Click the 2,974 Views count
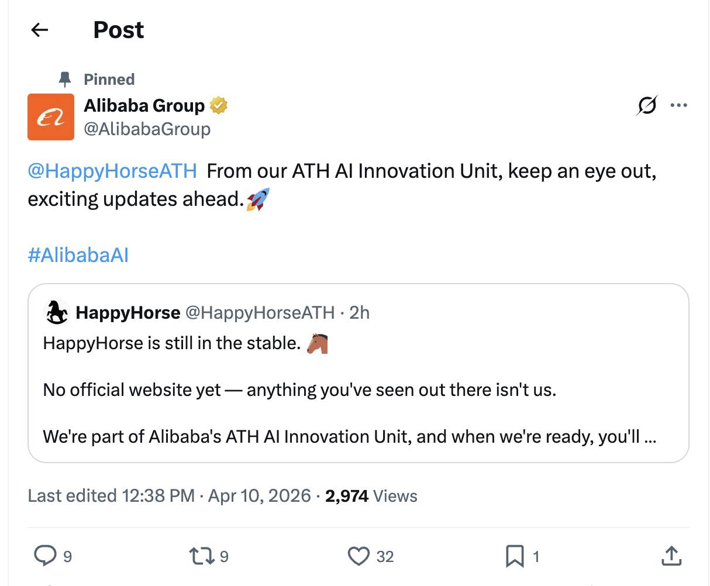 pos(371,496)
